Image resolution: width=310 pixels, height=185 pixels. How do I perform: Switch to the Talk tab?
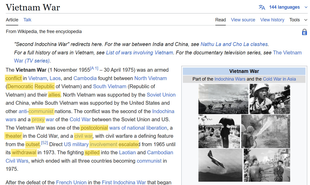pos(27,20)
